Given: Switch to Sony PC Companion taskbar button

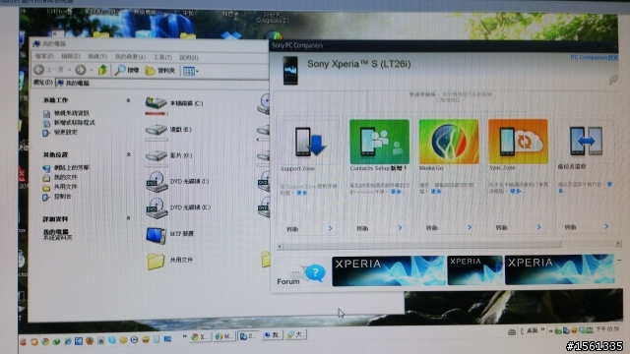Looking at the screenshot, I should (248, 335).
